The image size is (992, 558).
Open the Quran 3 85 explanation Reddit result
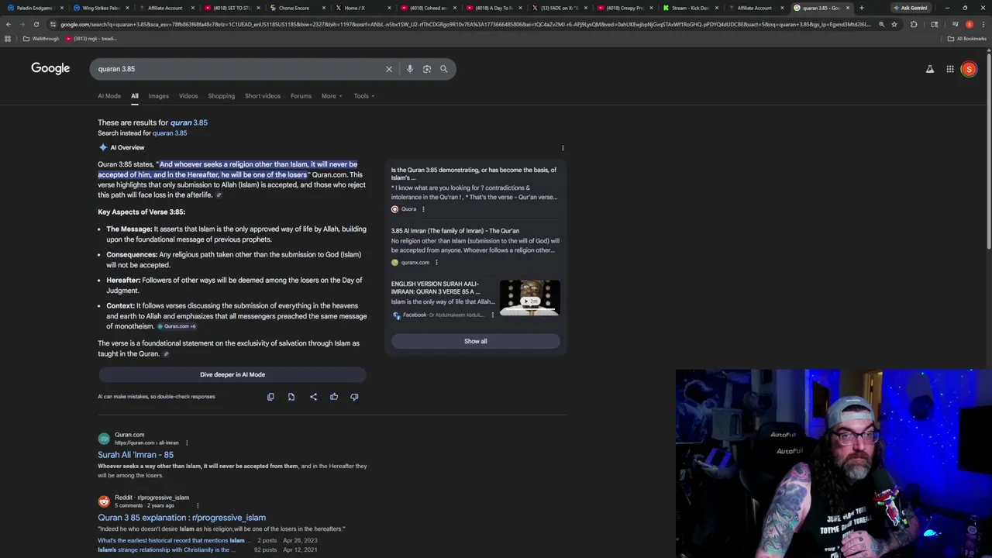pos(181,518)
